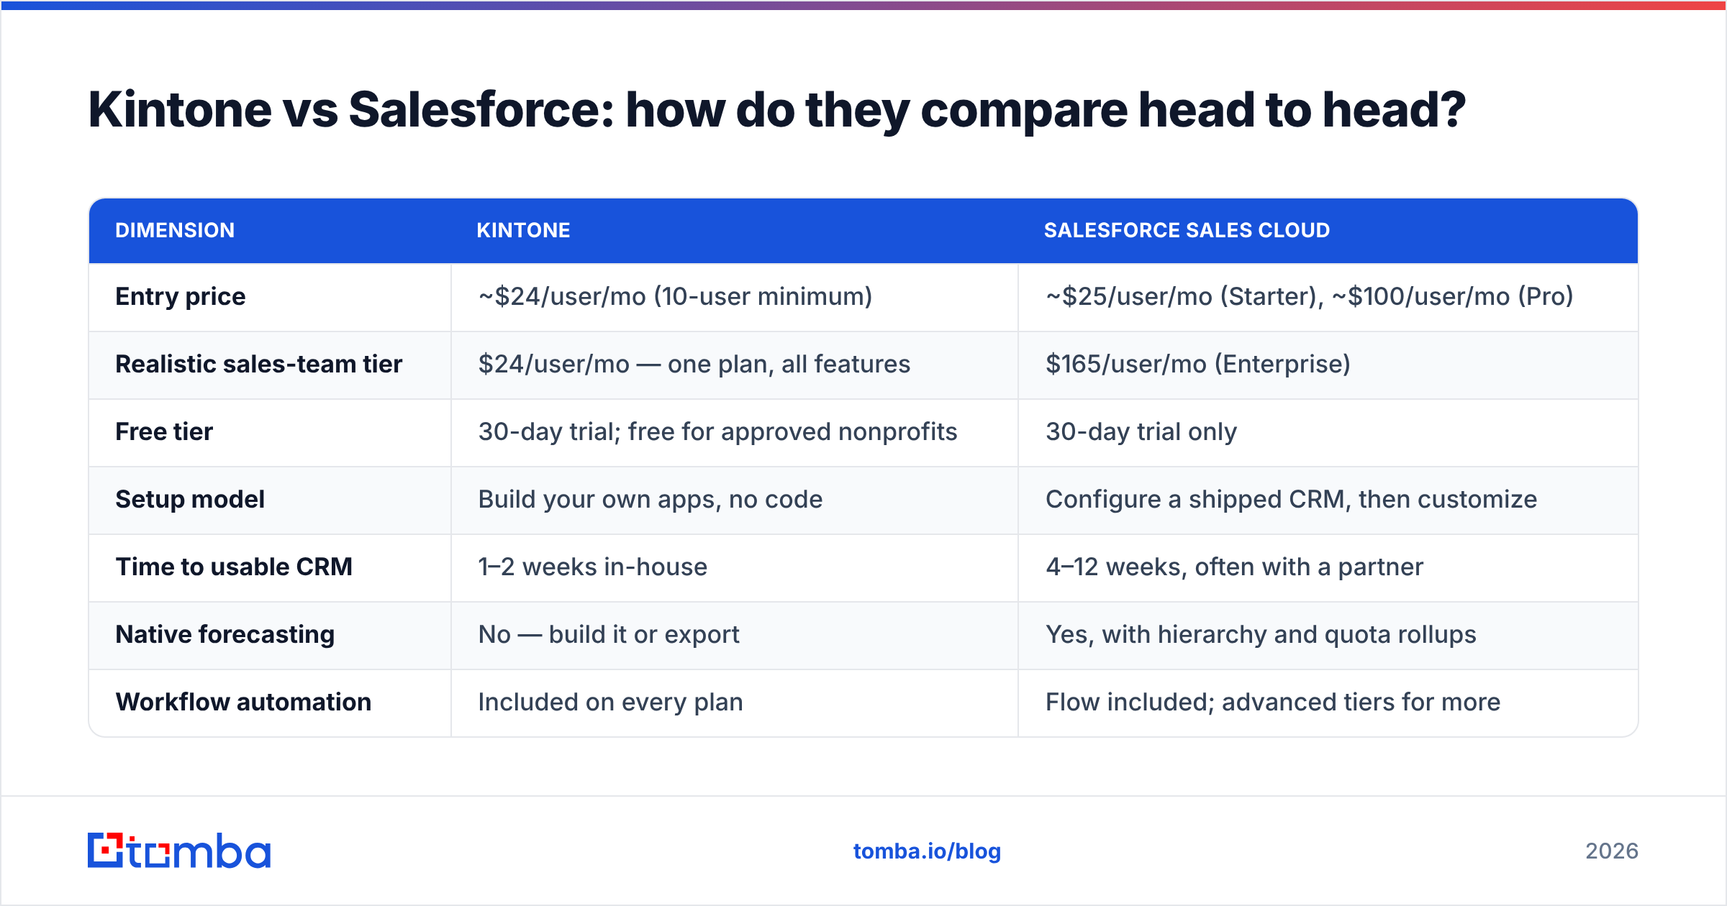Viewport: 1727px width, 906px height.
Task: Select the Free tier row label
Action: [x=164, y=431]
